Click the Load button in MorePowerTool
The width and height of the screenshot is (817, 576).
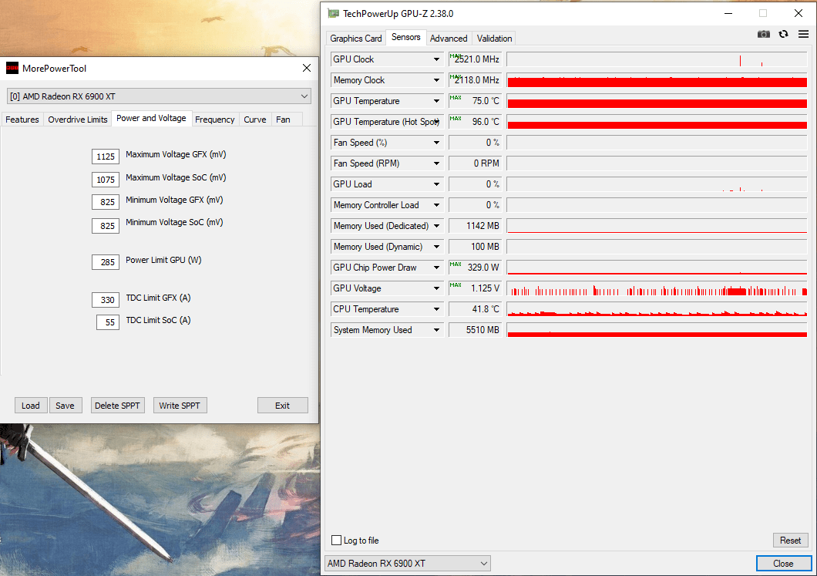point(31,406)
